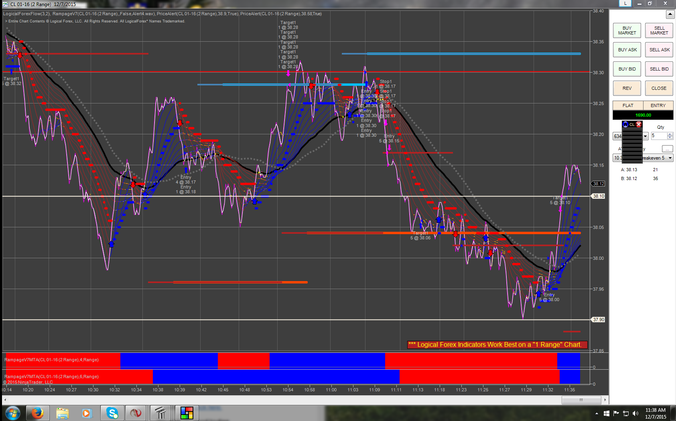Click the ENTRY label cell
This screenshot has width=676, height=421.
point(658,105)
